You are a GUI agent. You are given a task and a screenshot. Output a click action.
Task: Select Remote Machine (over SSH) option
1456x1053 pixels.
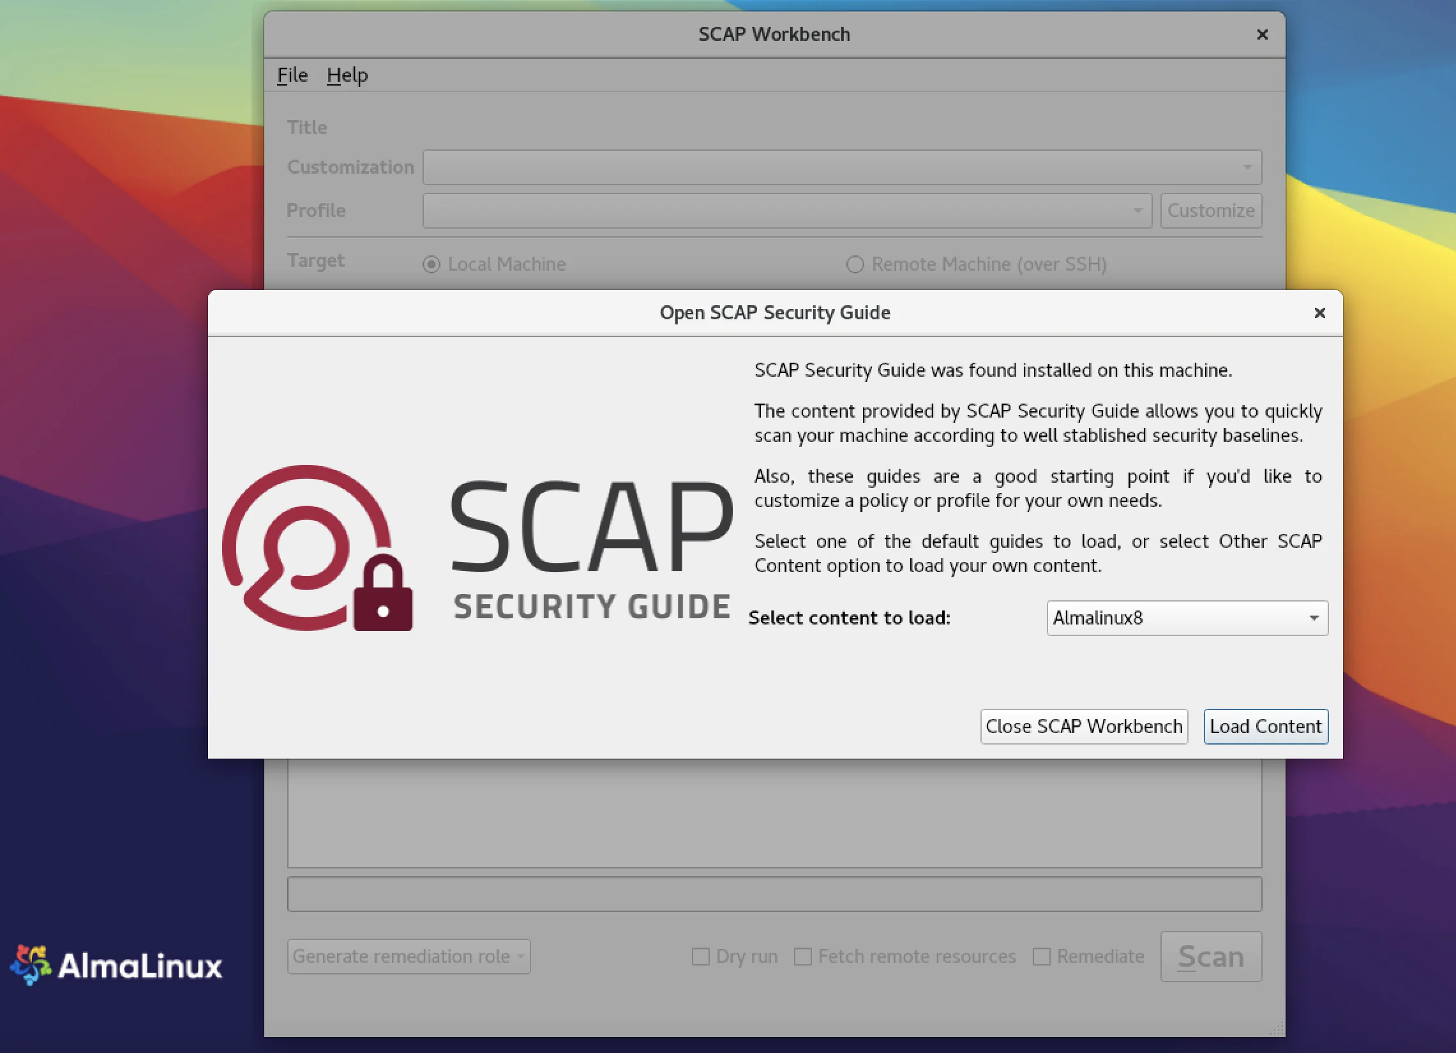[855, 264]
